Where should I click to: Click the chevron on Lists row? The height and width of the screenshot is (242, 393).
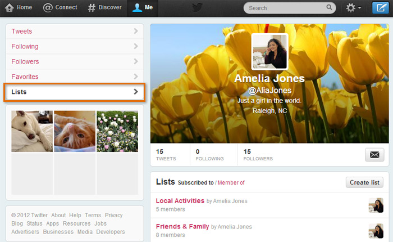(x=136, y=92)
